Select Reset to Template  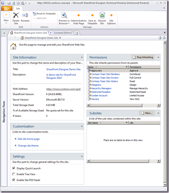click(44, 14)
